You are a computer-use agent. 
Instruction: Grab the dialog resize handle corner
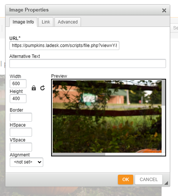(x=166, y=183)
